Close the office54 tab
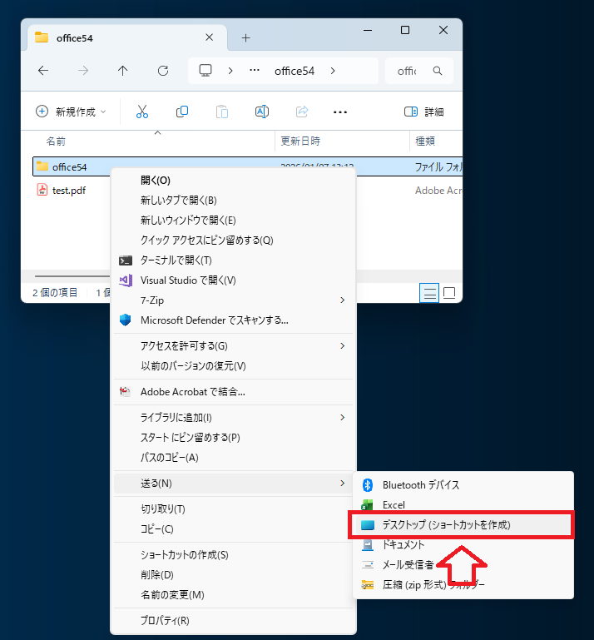 coord(210,37)
